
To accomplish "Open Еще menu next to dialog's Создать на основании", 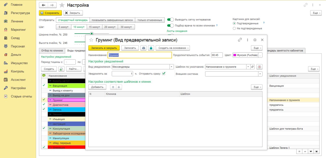I will (256, 48).
